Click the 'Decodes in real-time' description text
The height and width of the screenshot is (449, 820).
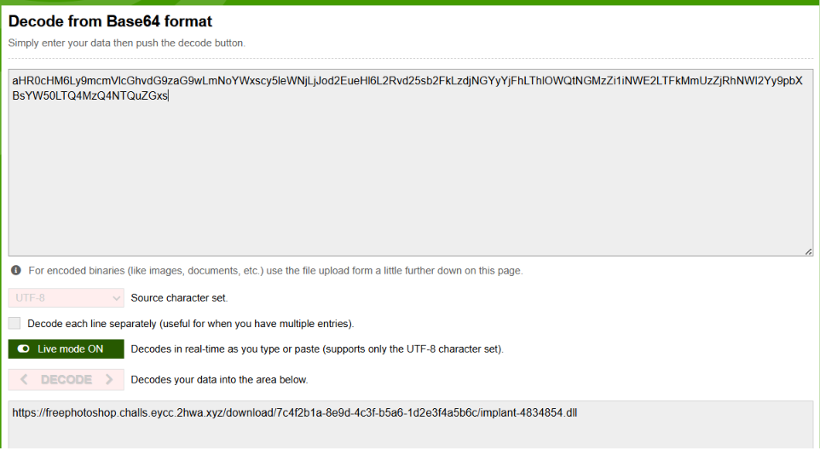click(x=317, y=349)
